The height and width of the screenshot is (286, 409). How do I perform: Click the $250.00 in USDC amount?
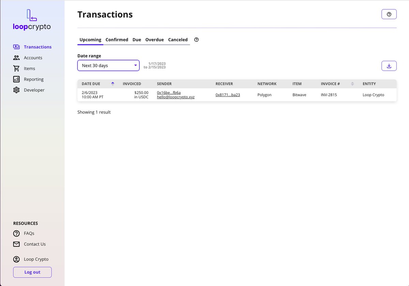tap(141, 95)
